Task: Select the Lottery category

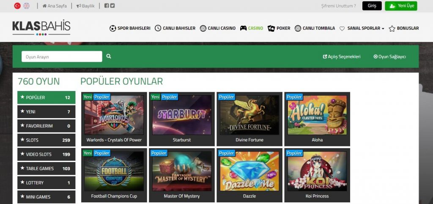Action: pyautogui.click(x=47, y=183)
